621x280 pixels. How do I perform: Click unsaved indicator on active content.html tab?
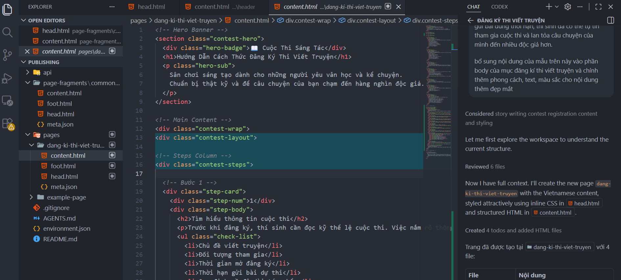(x=388, y=6)
